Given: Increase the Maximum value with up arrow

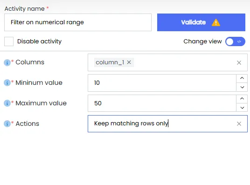Looking at the screenshot, I should click(x=242, y=99).
